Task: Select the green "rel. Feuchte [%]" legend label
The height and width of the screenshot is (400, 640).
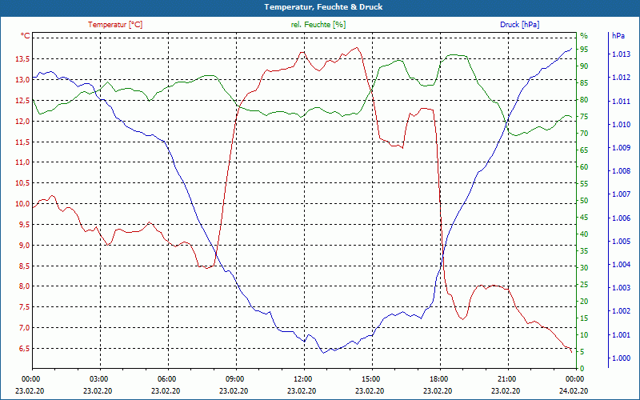Action: tap(318, 25)
